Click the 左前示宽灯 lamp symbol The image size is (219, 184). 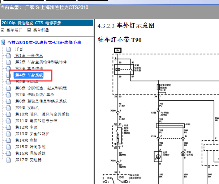coord(158,157)
